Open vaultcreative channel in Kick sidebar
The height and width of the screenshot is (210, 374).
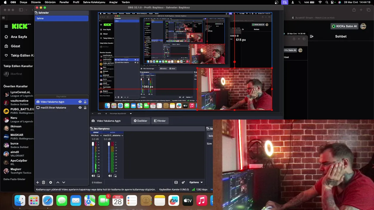pos(18,102)
